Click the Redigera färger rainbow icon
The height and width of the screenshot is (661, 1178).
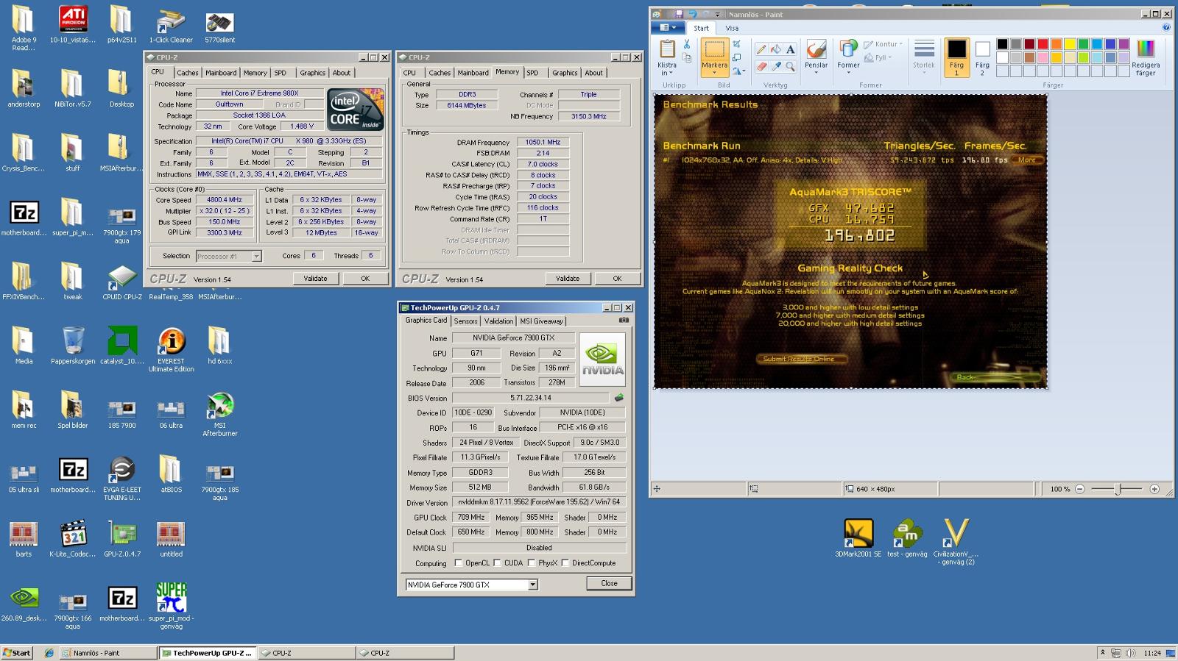[x=1146, y=49]
